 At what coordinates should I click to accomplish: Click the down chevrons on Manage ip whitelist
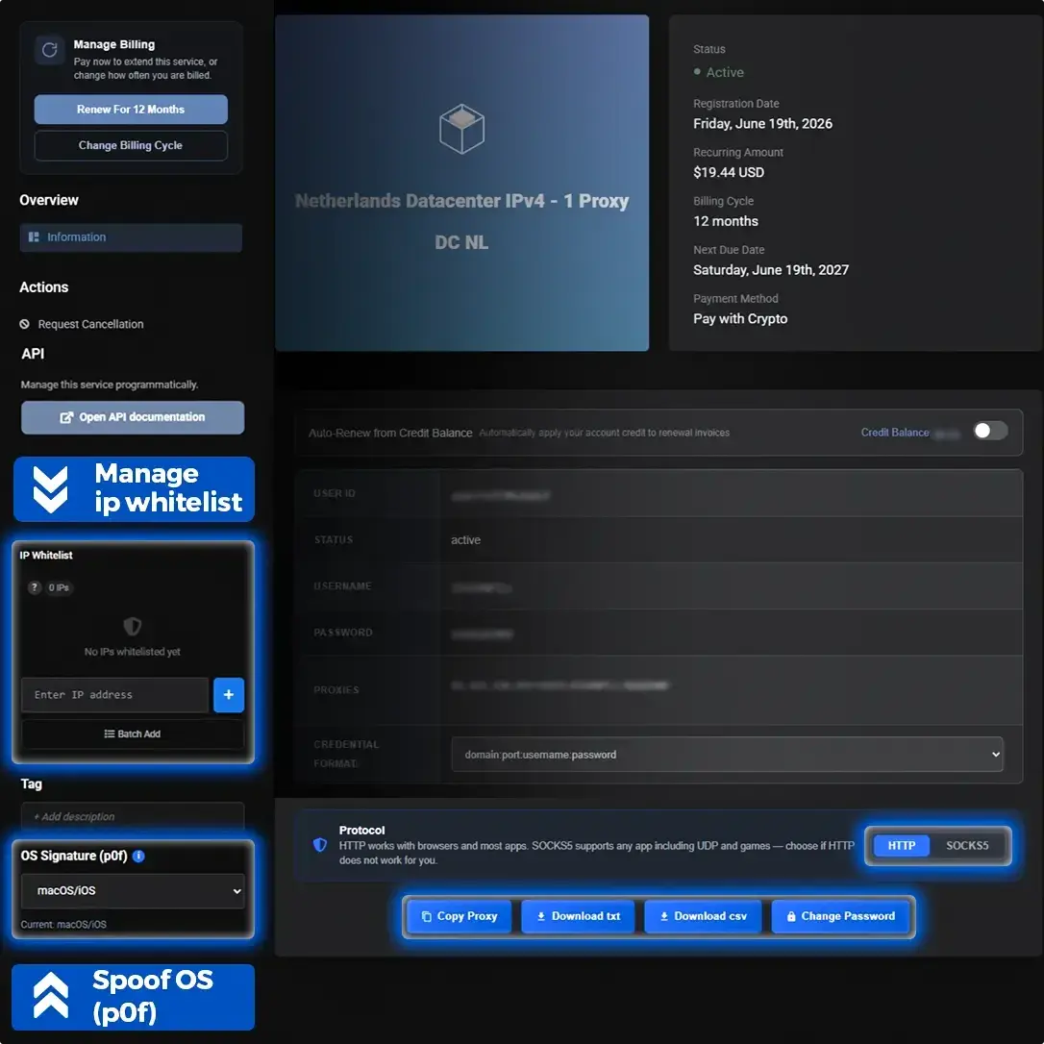coord(51,490)
